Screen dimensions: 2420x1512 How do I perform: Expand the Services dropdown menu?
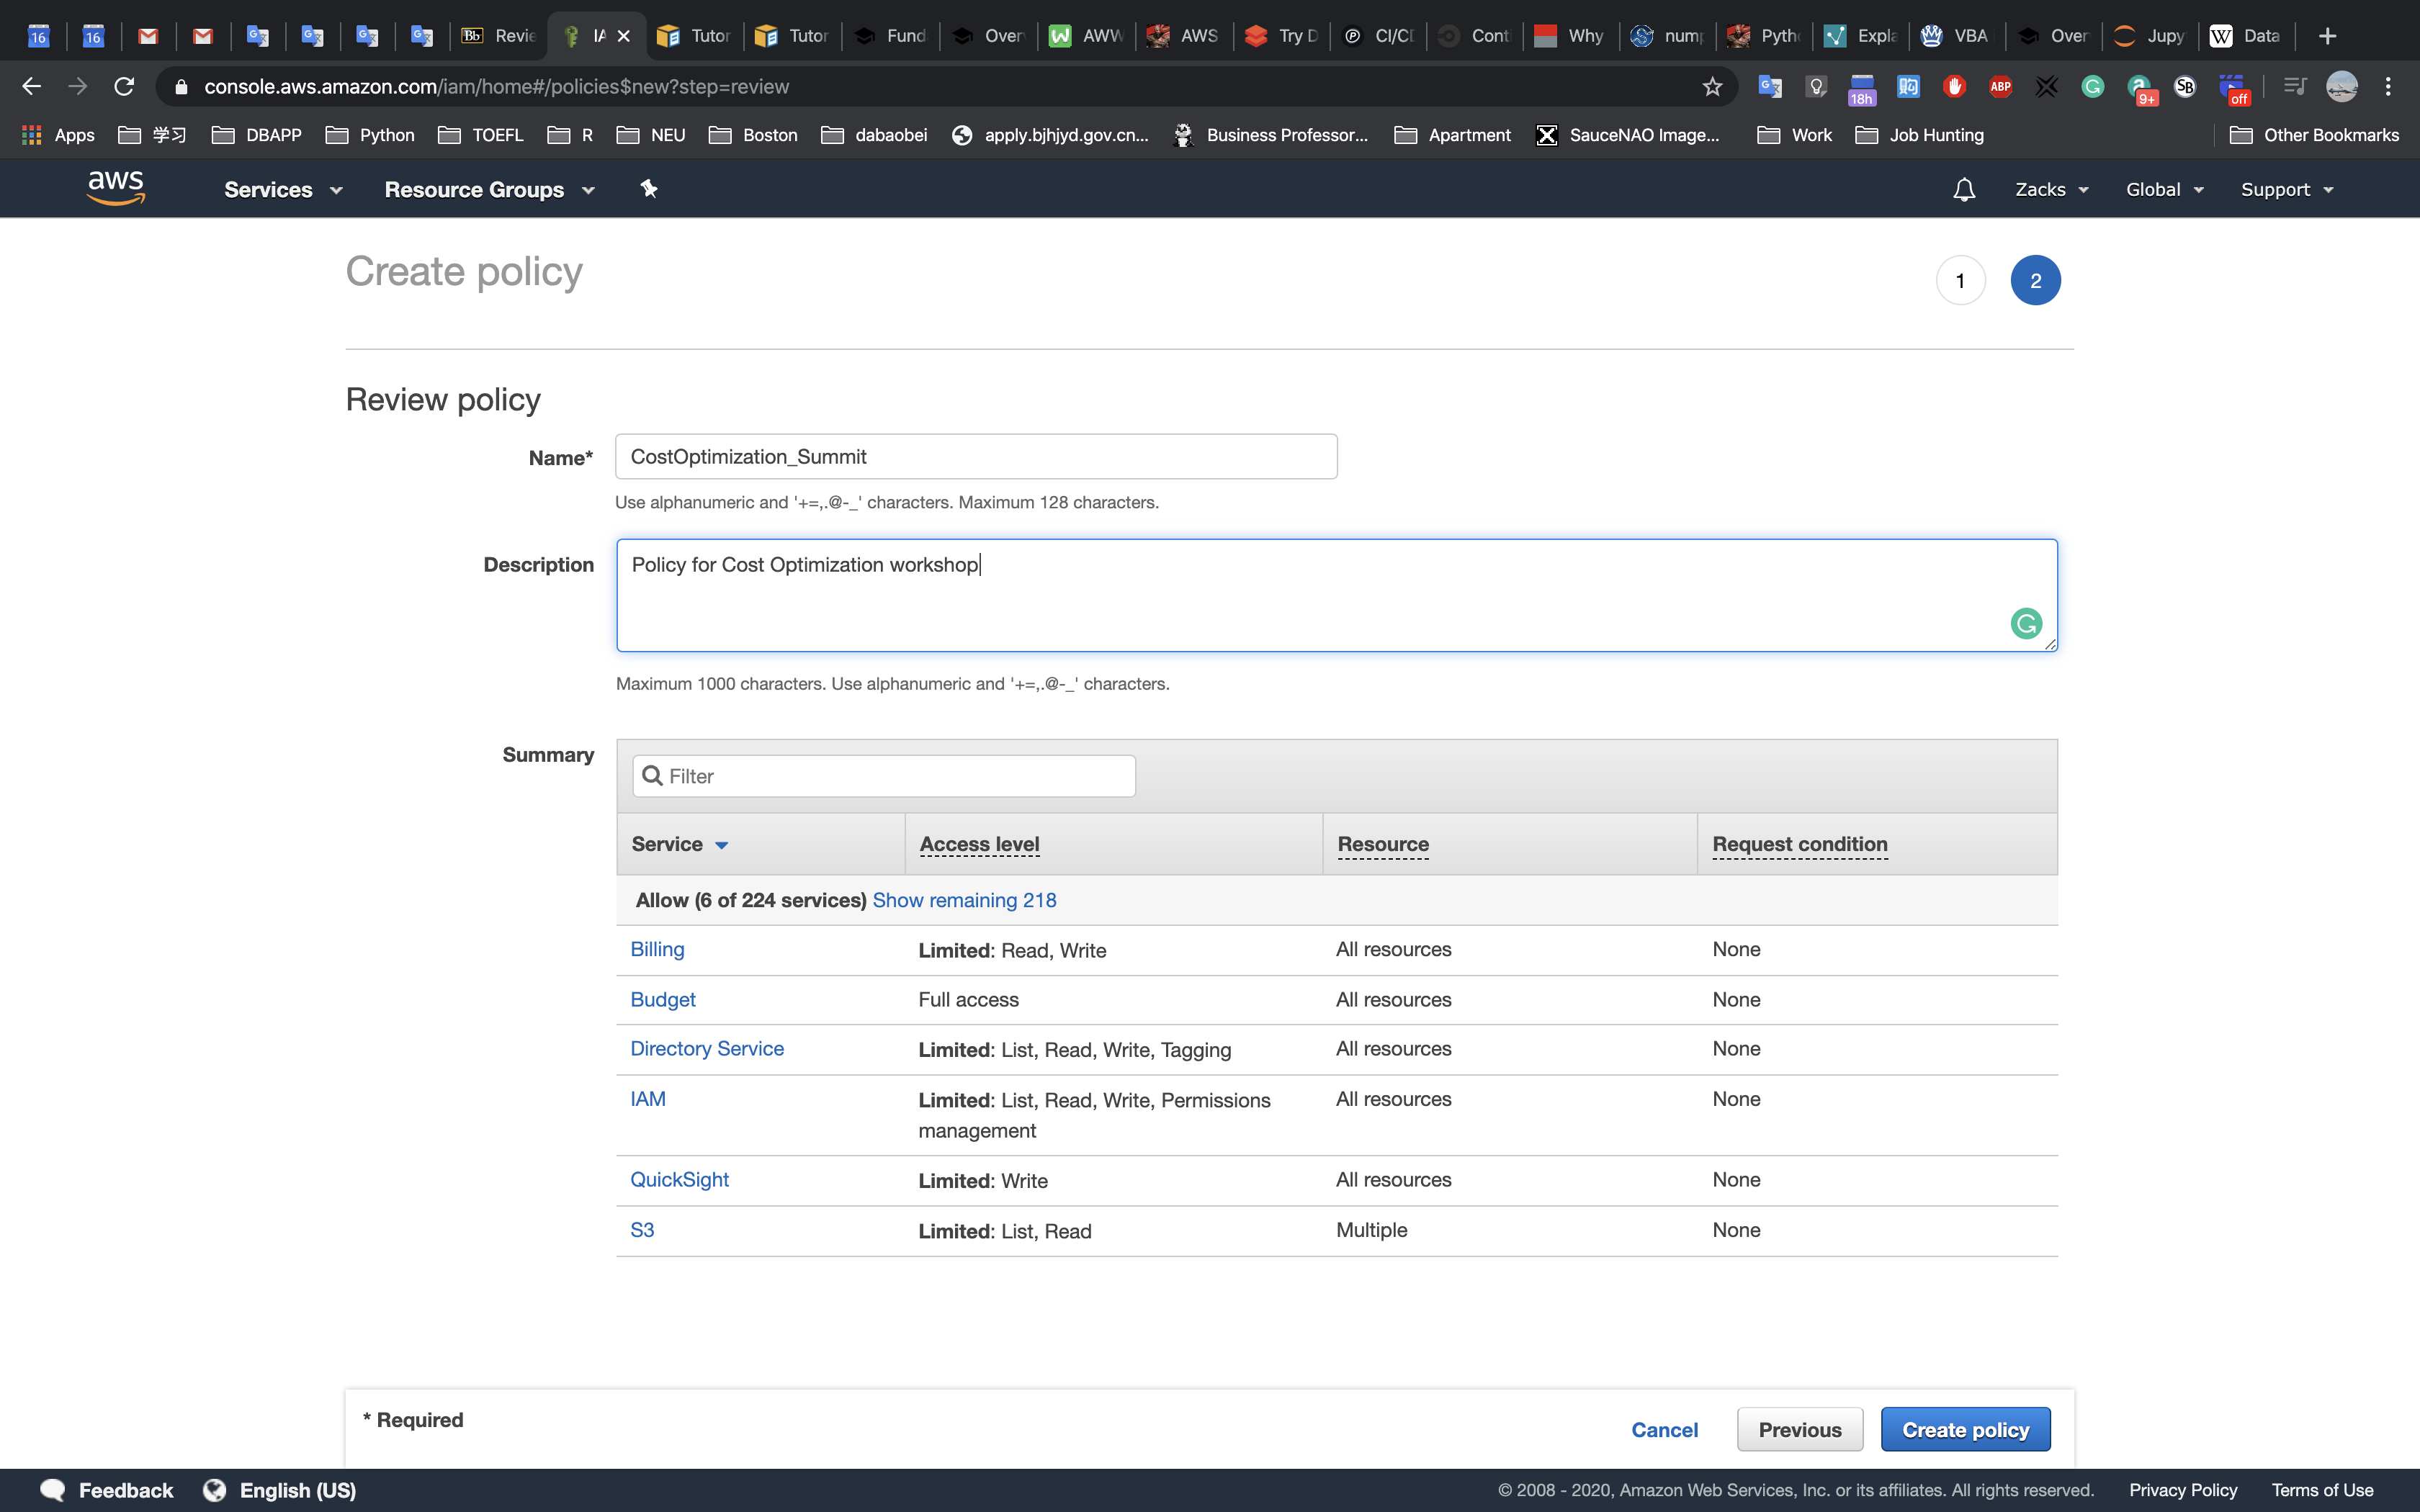pyautogui.click(x=283, y=189)
